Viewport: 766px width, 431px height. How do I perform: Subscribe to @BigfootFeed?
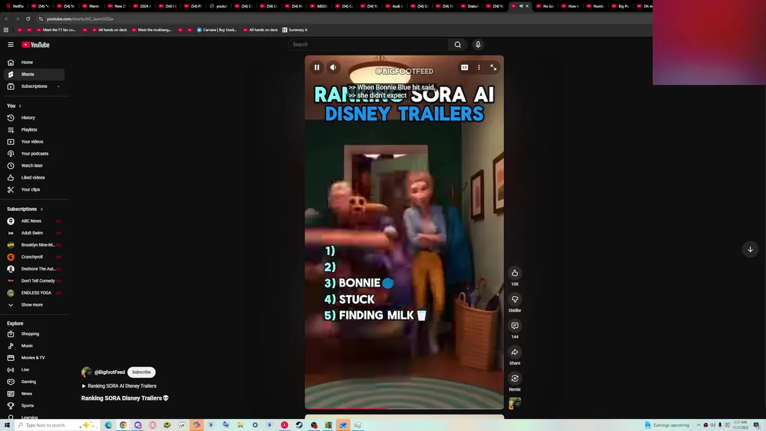[x=141, y=372]
